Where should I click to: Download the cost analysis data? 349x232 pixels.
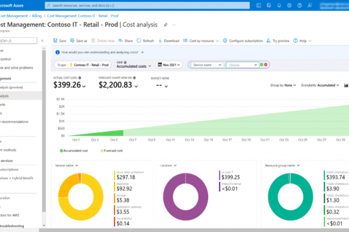point(169,41)
